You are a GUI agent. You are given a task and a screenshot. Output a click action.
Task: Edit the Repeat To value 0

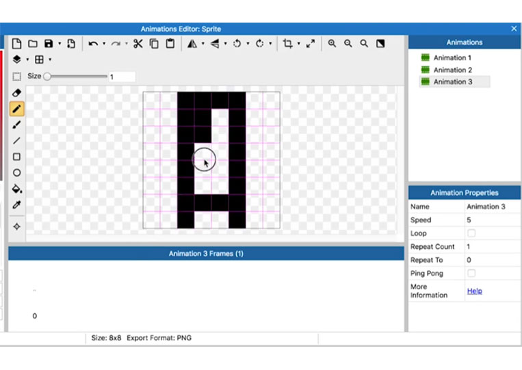coord(492,260)
